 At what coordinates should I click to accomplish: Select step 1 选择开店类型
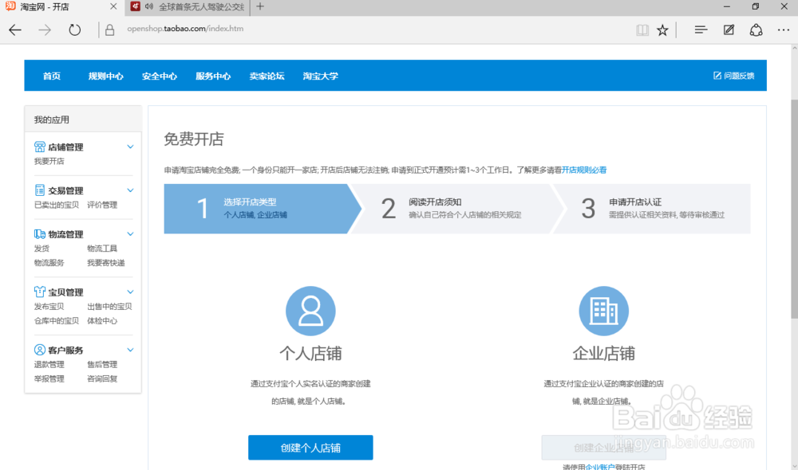coord(262,209)
